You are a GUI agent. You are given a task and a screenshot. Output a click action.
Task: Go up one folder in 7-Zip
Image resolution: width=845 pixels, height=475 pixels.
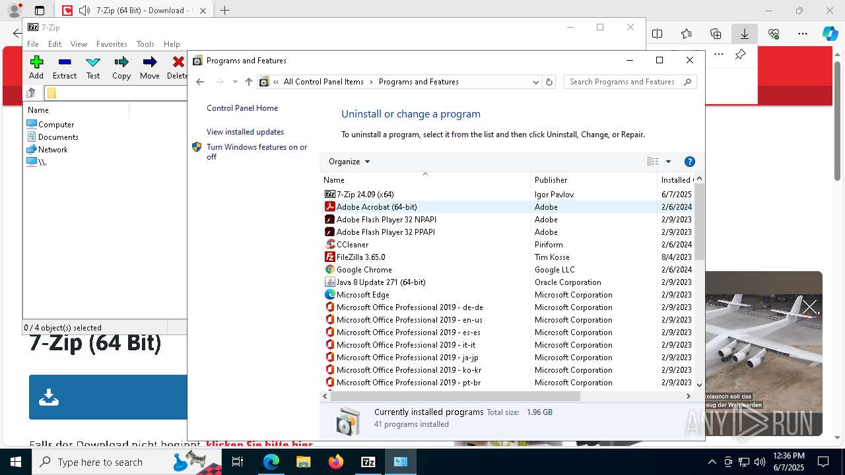[x=31, y=93]
